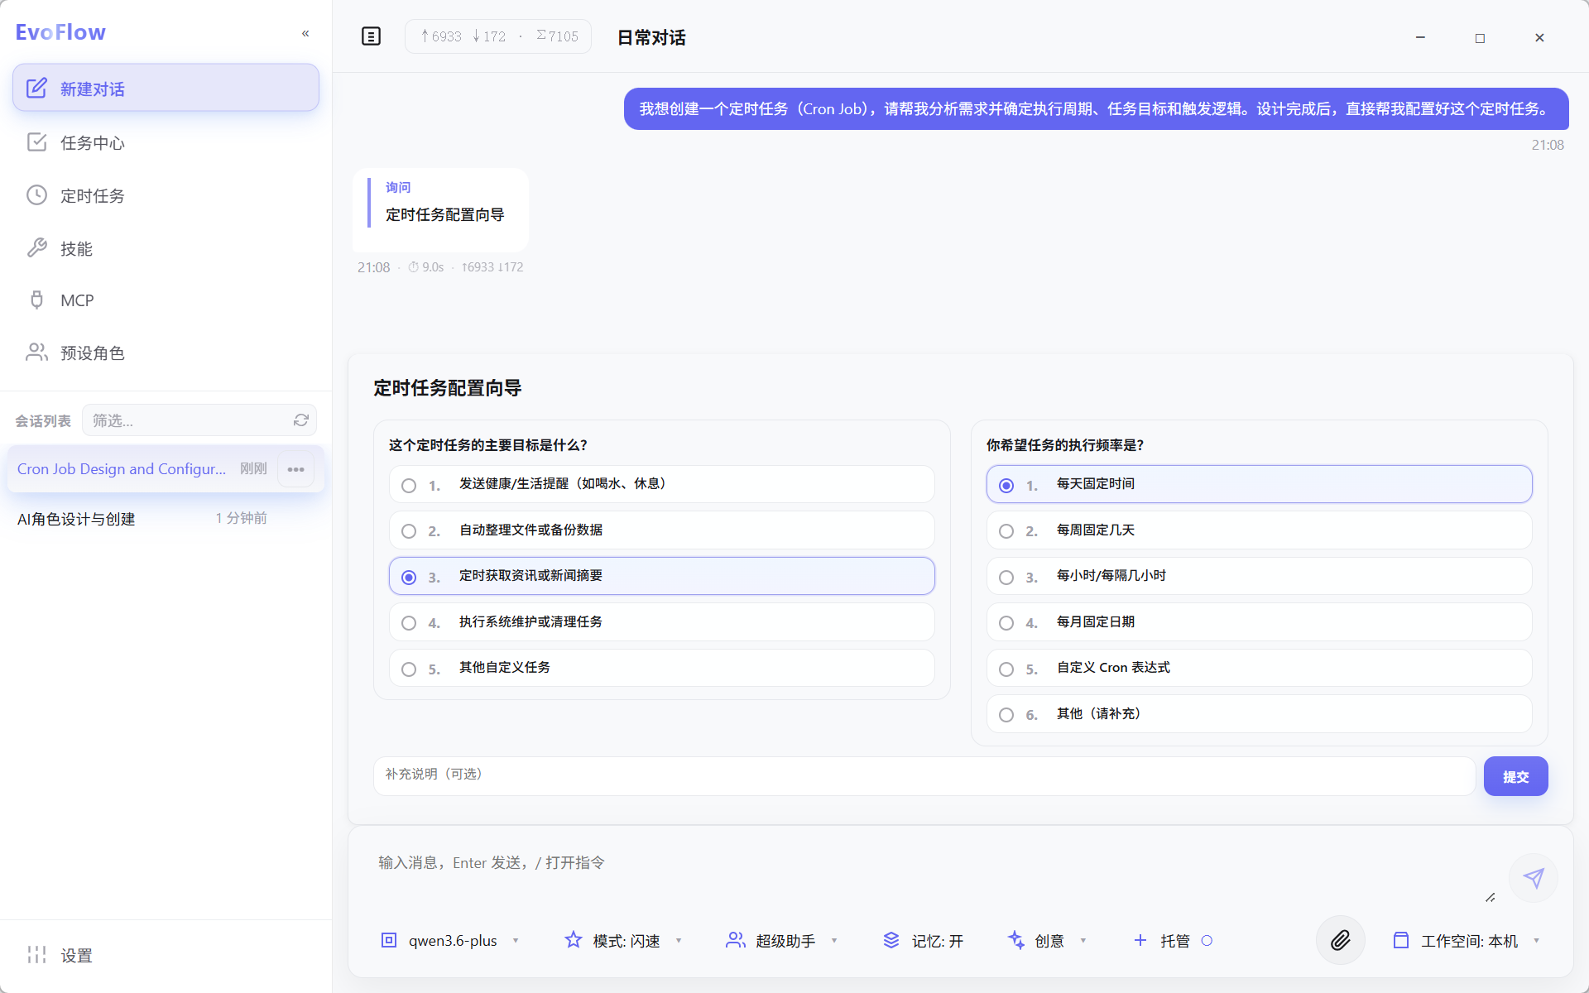Open 设置 at the sidebar bottom
Viewport: 1589px width, 993px height.
pos(166,956)
